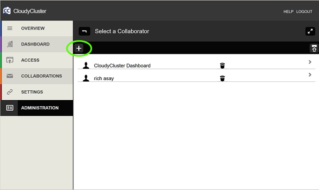319x190 pixels.
Task: Click the Overview hamburger icon
Action: pos(10,28)
